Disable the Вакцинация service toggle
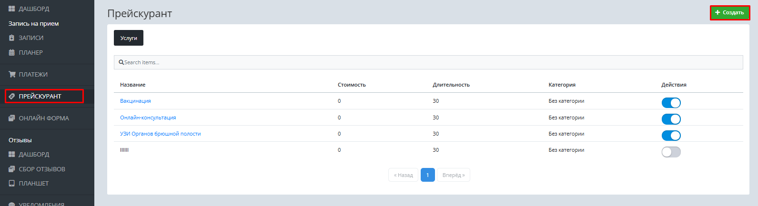 point(671,103)
